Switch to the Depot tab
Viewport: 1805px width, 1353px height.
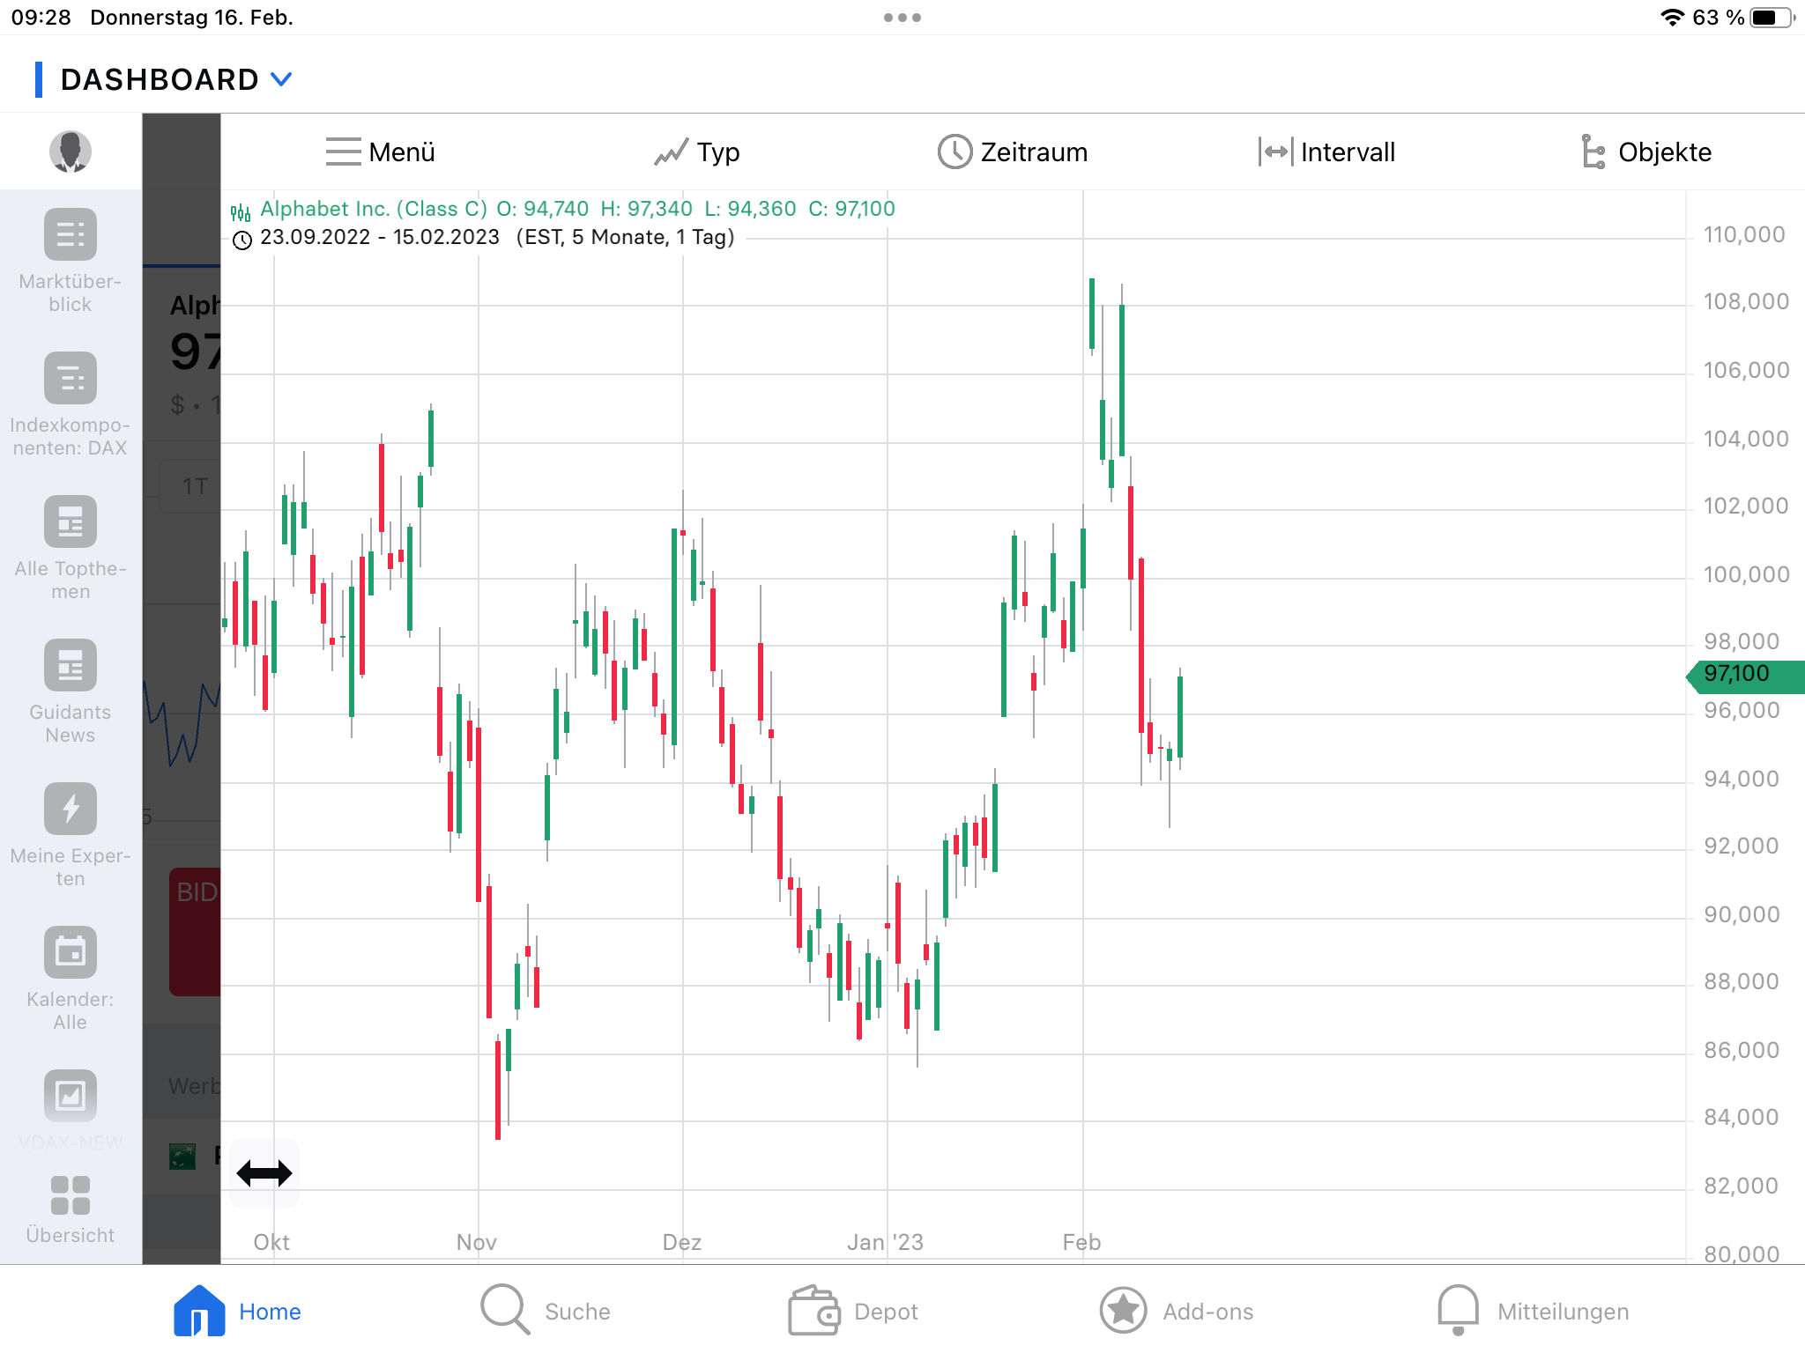tap(853, 1311)
